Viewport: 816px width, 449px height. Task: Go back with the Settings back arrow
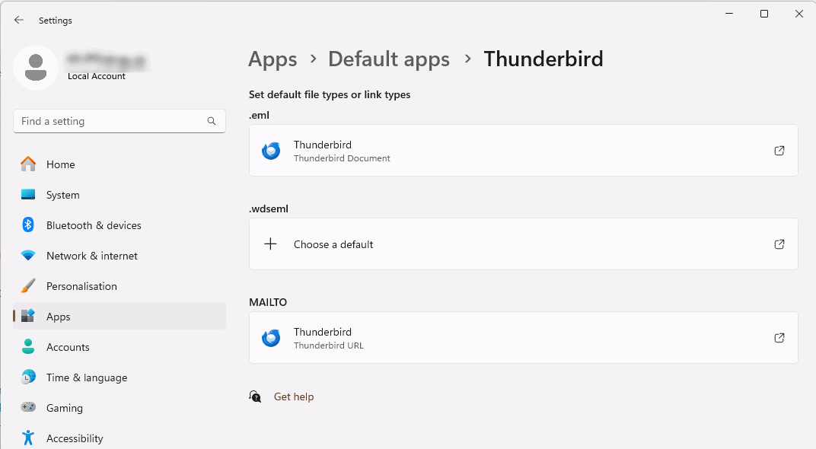[x=19, y=20]
